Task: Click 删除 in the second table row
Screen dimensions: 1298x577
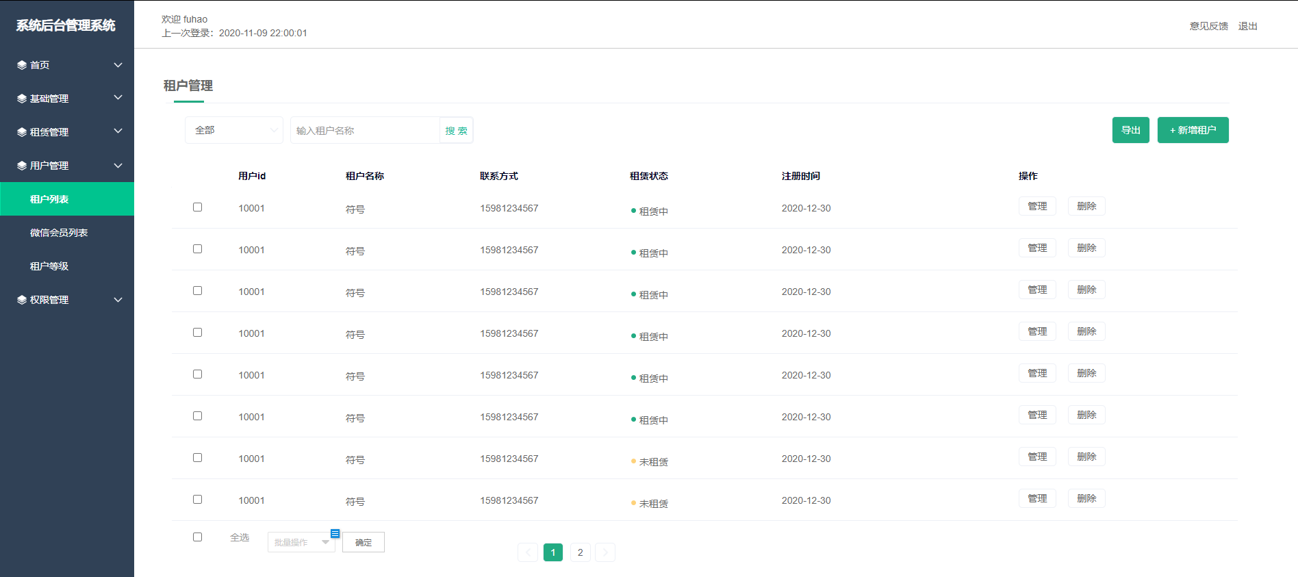Action: 1086,248
